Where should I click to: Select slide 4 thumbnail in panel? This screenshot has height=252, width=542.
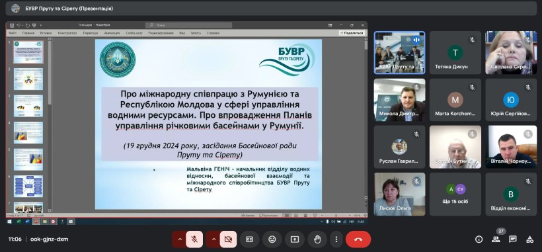click(28, 132)
